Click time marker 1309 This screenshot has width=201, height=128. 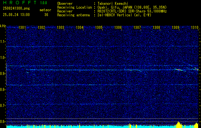coord(175,27)
